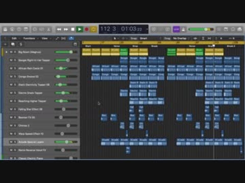Adjust the master volume slider

coord(201,29)
